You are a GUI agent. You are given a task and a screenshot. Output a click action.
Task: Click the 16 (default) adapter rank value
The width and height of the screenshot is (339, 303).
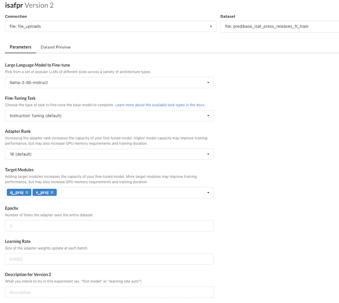point(20,154)
